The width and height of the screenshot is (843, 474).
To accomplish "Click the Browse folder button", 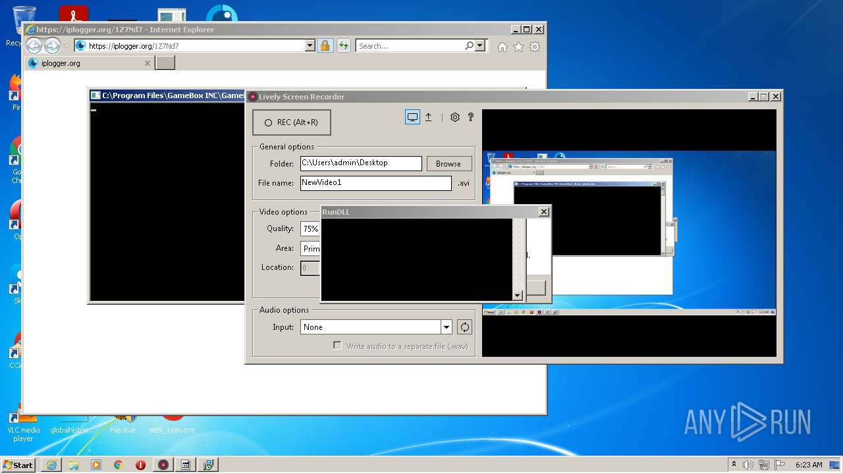I will coord(449,164).
